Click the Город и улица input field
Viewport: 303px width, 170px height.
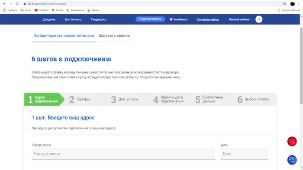(123, 154)
